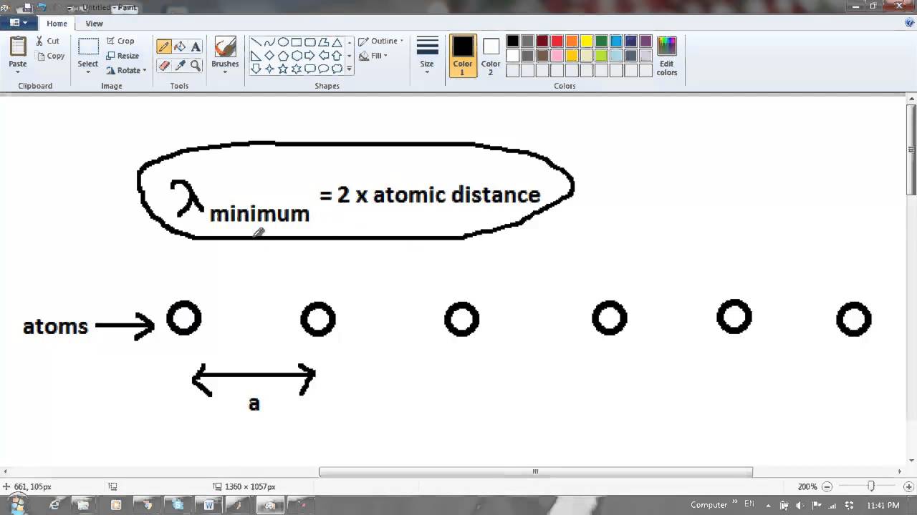Select the Fill with color bucket tool
The image size is (917, 515).
180,47
